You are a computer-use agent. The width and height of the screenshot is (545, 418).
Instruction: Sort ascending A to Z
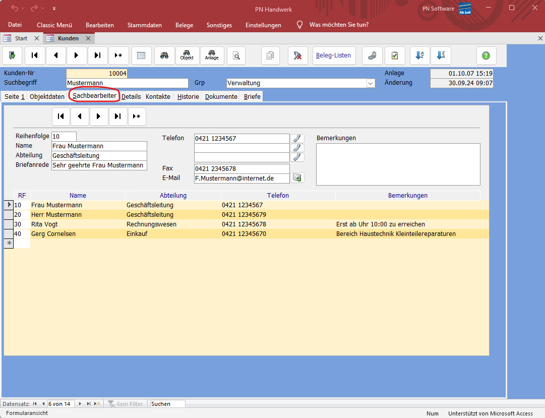420,55
